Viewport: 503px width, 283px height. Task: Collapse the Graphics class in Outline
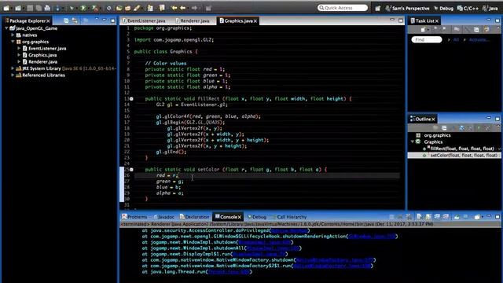point(413,141)
